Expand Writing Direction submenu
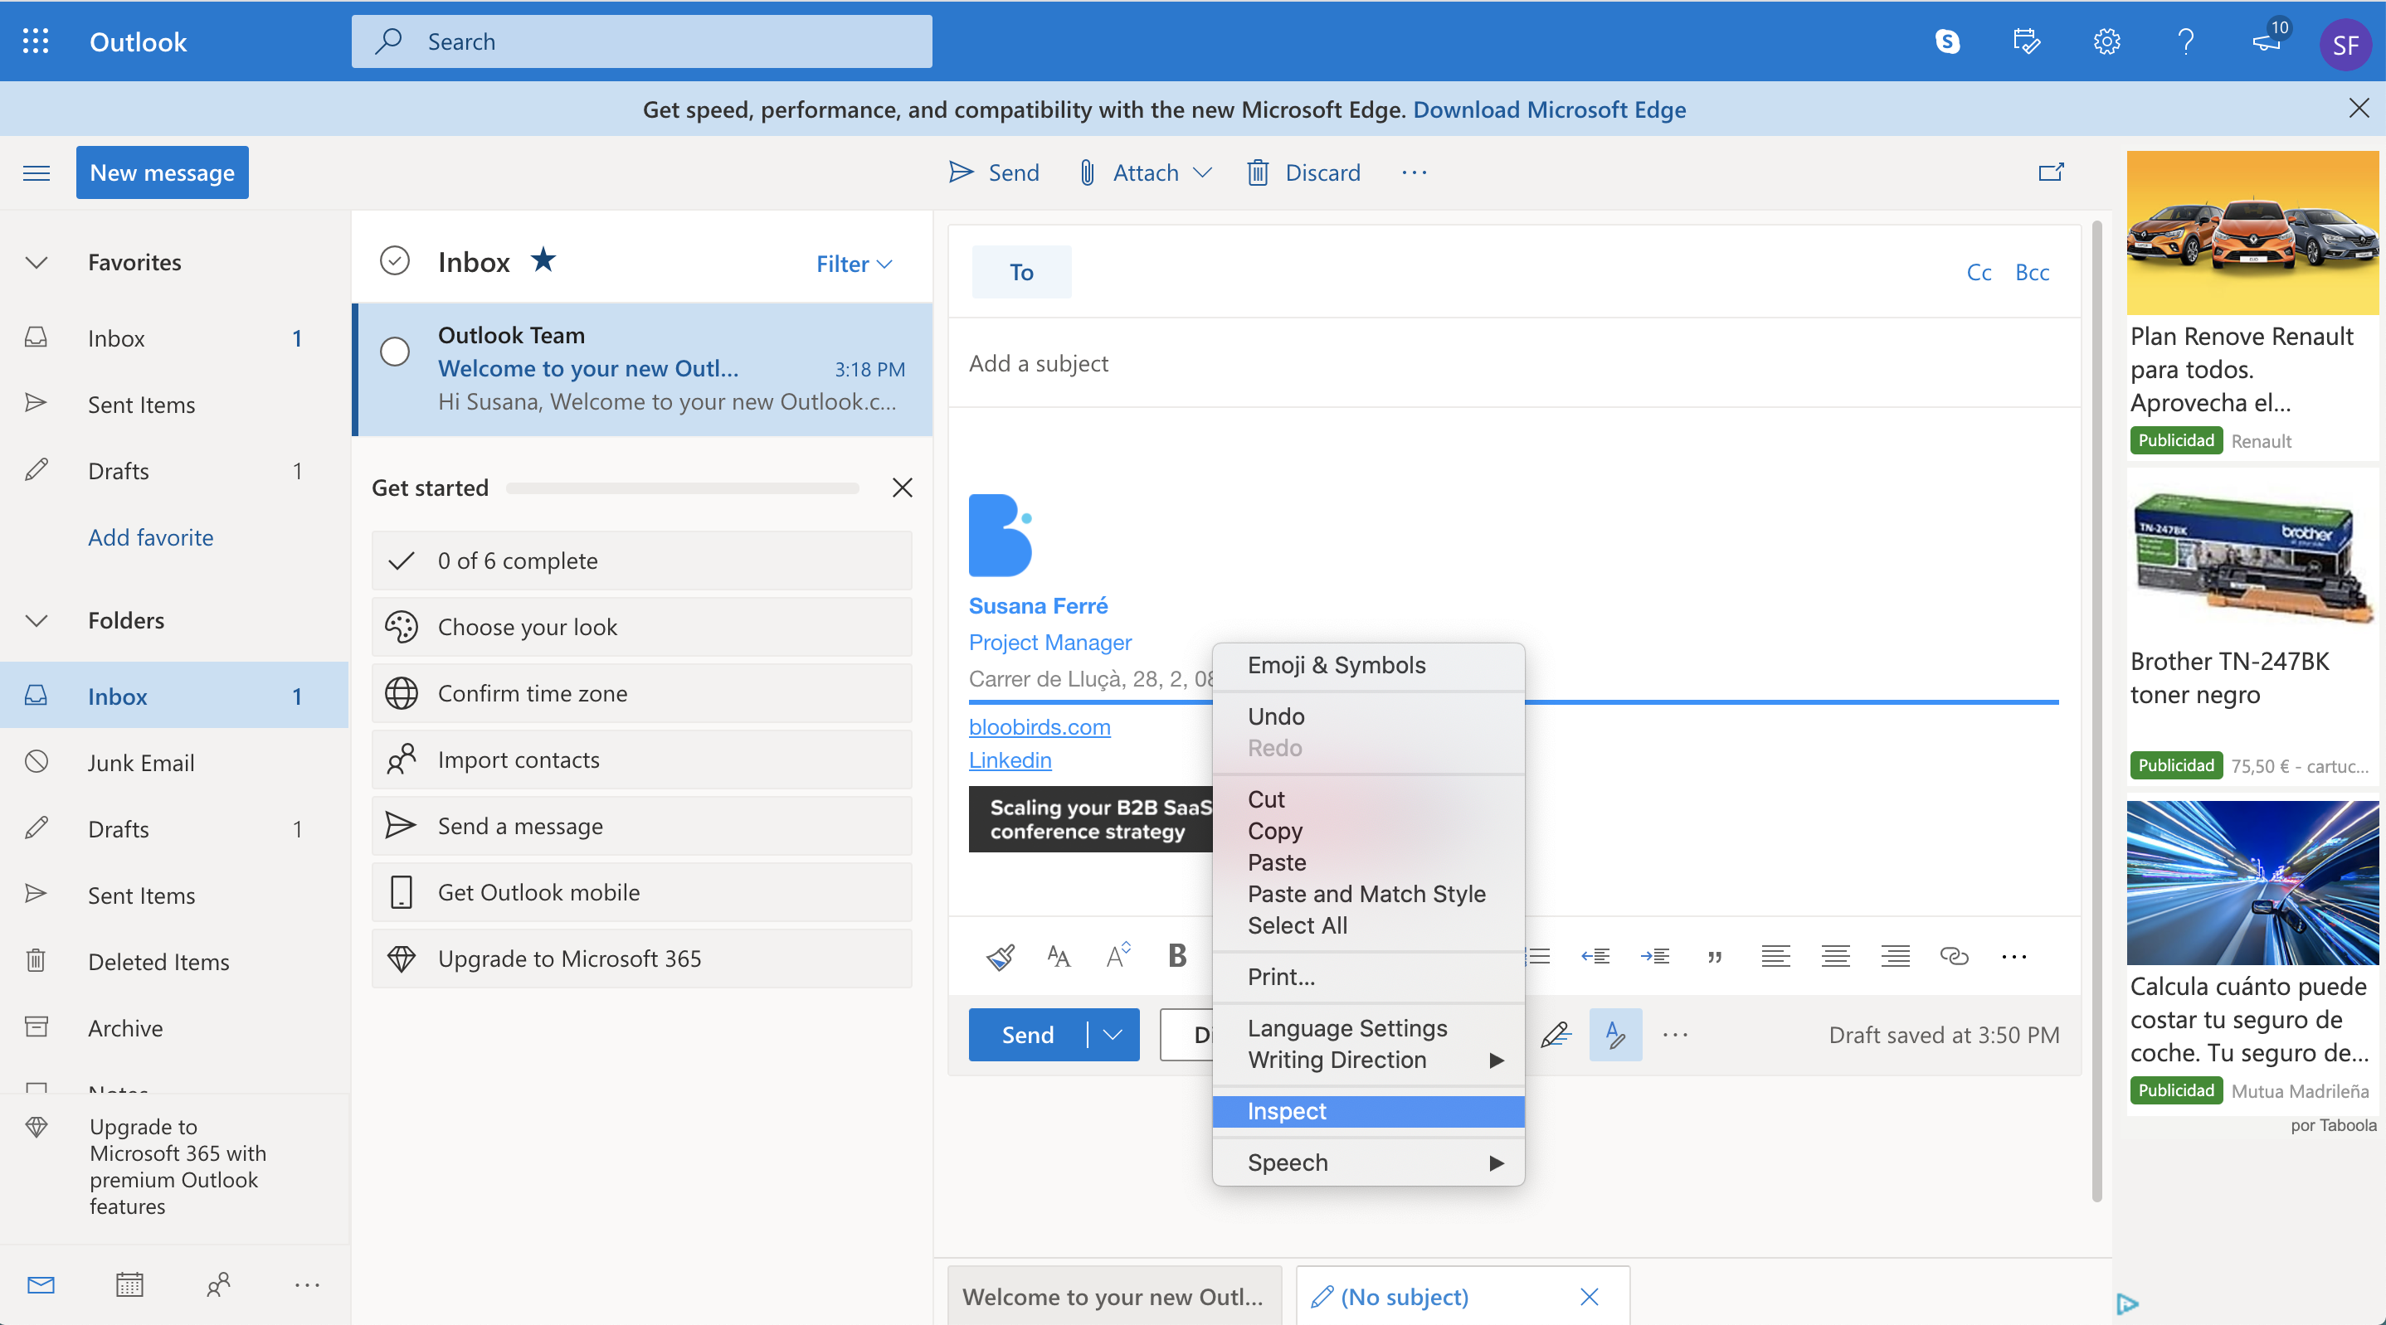The image size is (2386, 1325). 1368,1060
